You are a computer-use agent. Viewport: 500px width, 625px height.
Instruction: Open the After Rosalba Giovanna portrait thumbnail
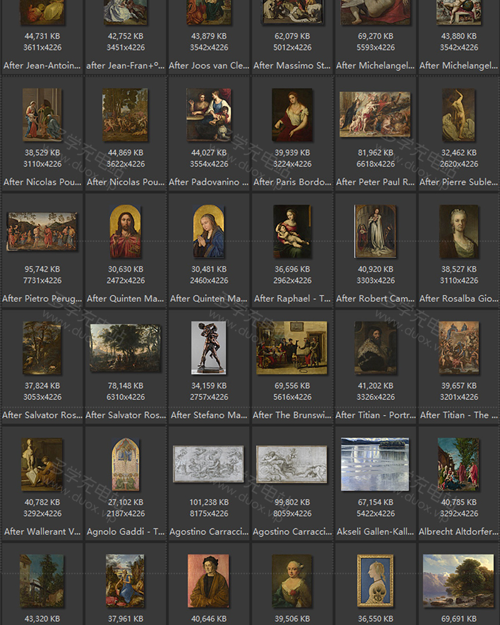[459, 231]
